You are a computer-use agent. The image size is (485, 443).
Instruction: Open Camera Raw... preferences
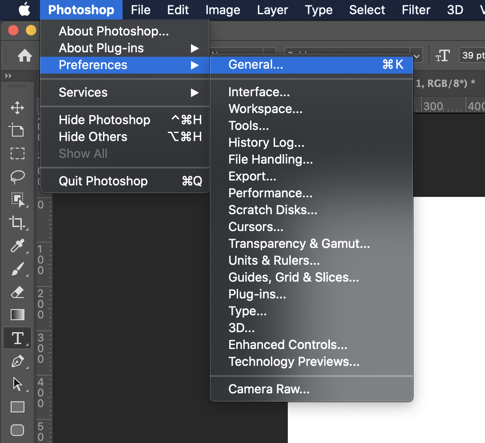pos(311,389)
